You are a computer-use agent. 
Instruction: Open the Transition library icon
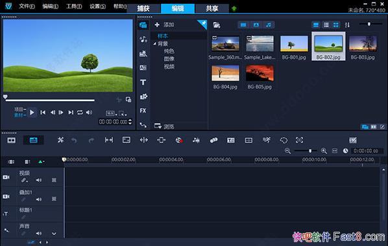click(143, 67)
